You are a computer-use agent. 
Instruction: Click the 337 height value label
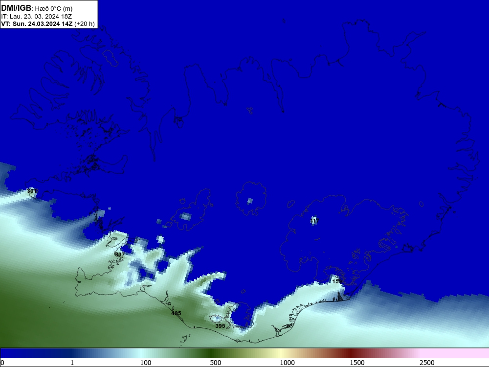(120, 254)
